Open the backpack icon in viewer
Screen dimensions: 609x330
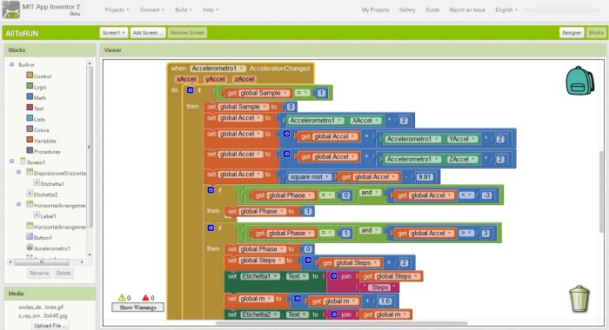(579, 81)
